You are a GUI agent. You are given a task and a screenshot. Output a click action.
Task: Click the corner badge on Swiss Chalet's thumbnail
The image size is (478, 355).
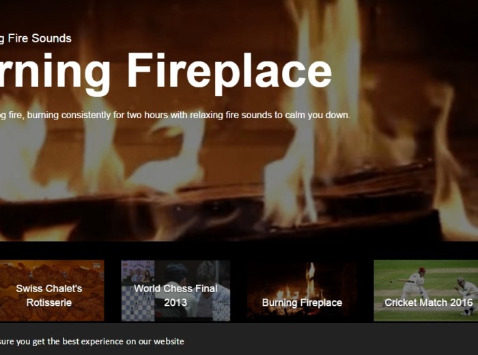(96, 265)
